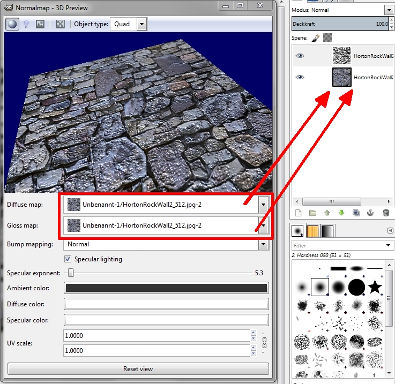Viewport: 395px width, 384px height.
Task: Switch to the Patterns tab
Action: [312, 231]
